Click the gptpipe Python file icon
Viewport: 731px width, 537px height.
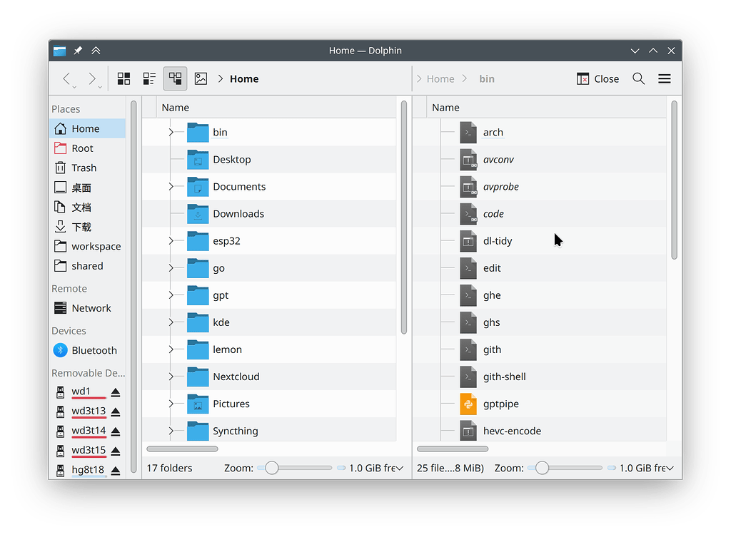coord(468,404)
